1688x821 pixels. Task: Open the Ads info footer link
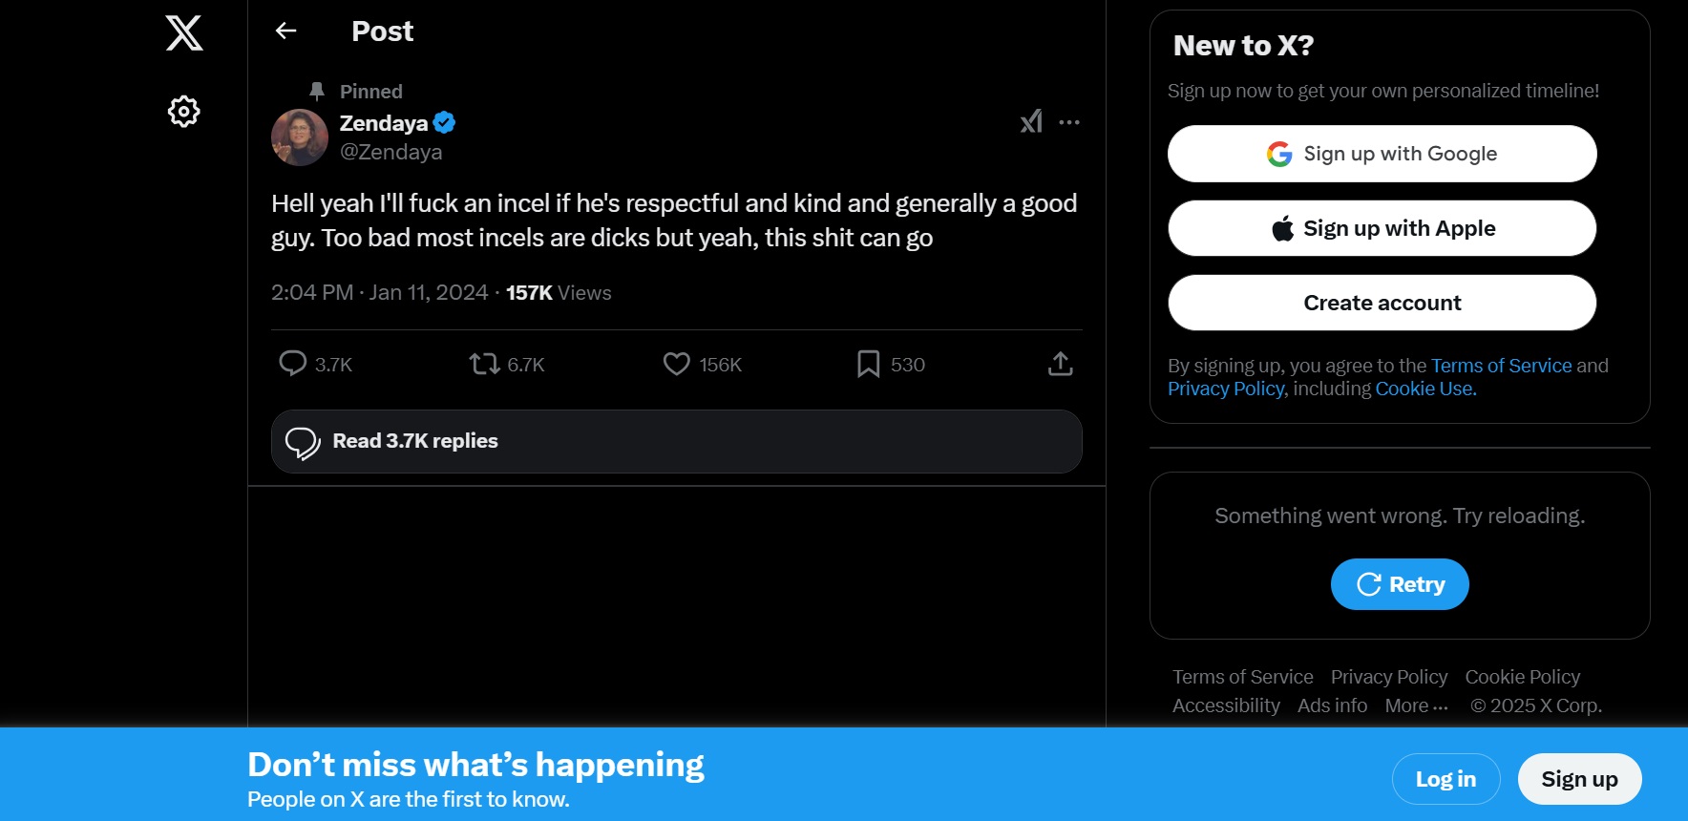coord(1332,705)
